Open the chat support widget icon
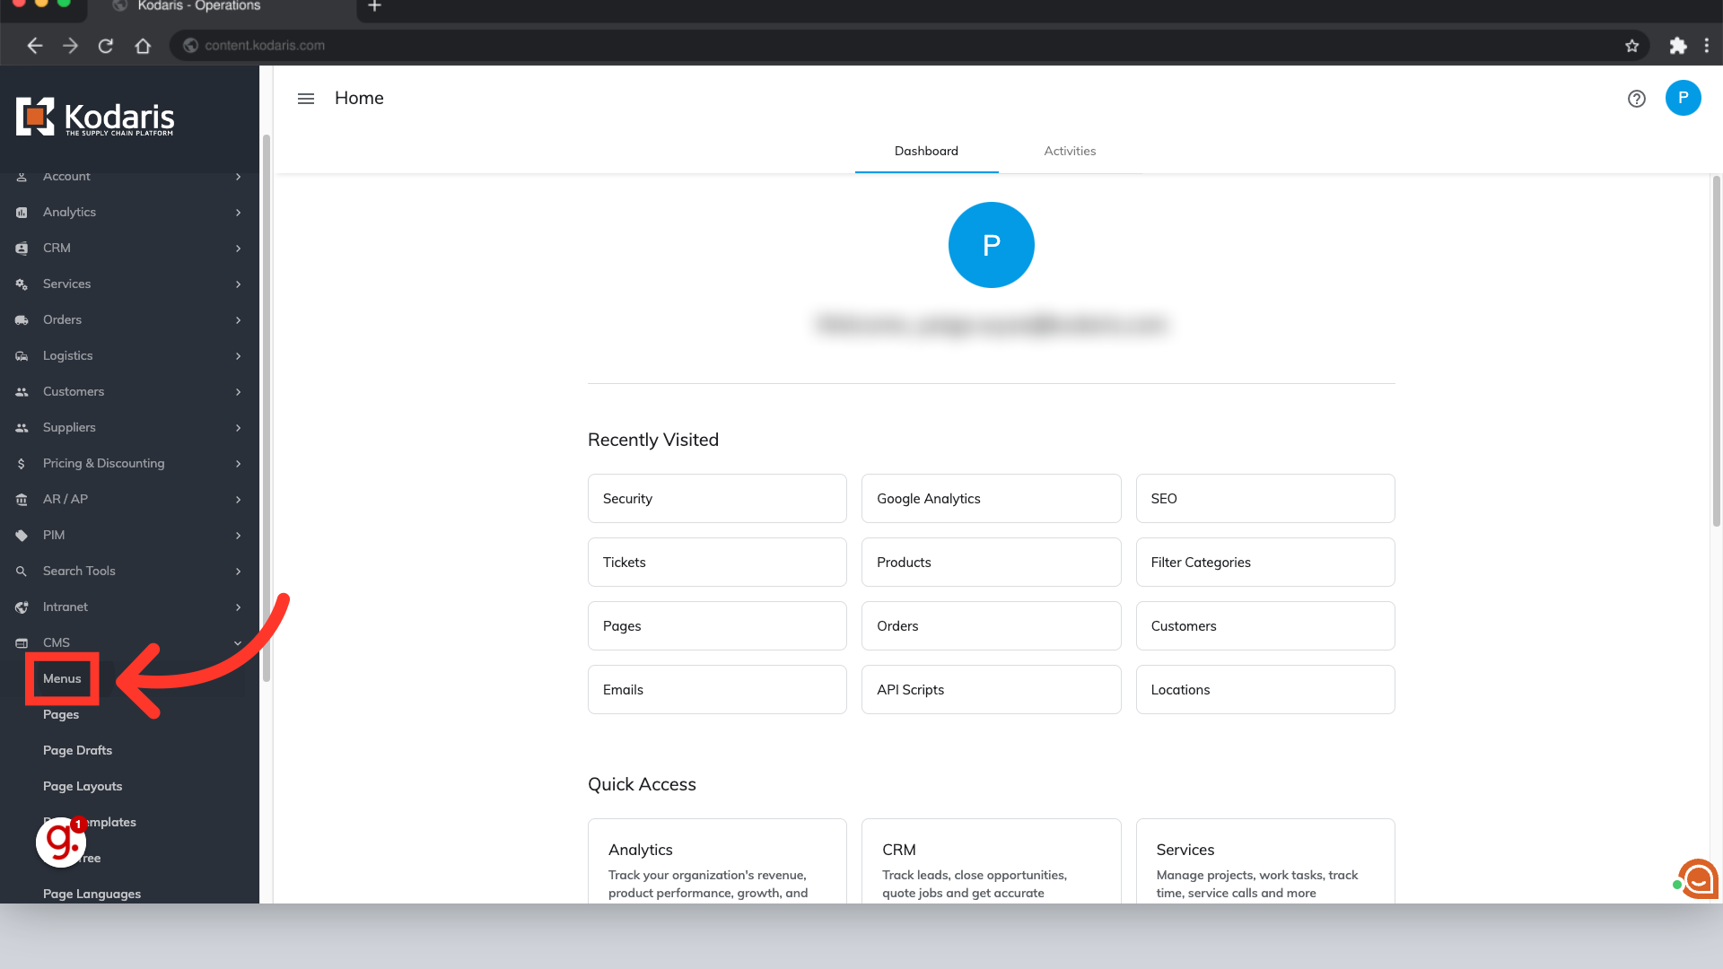Screen dimensions: 1723x969 click(x=1698, y=878)
